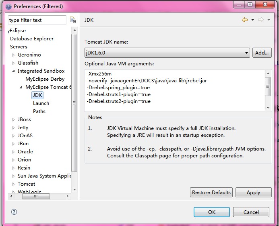
Task: Click the -Drebel.spring_plugin=true line
Action: [x=118, y=88]
